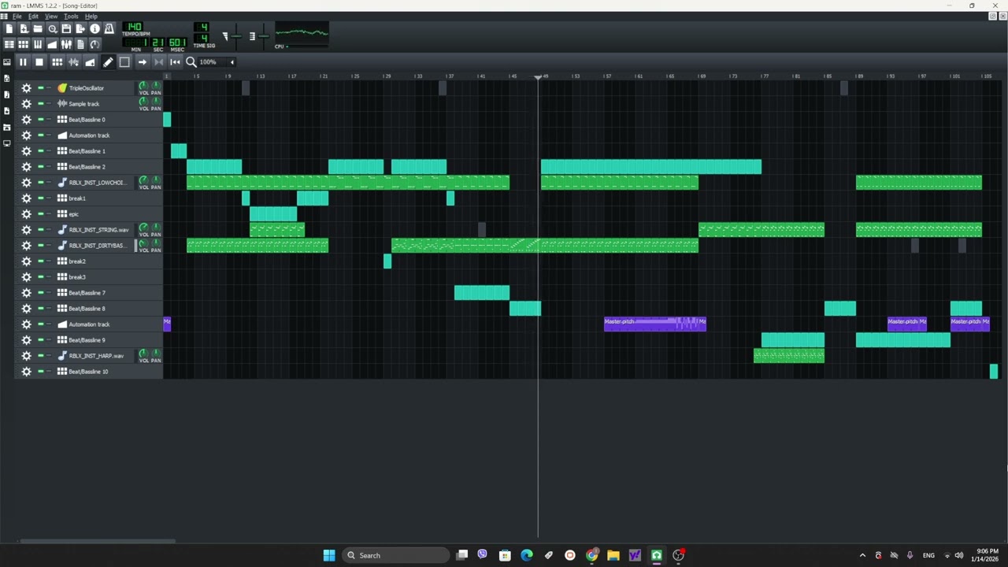The width and height of the screenshot is (1008, 567).
Task: Add a new sample track
Action: [x=74, y=62]
